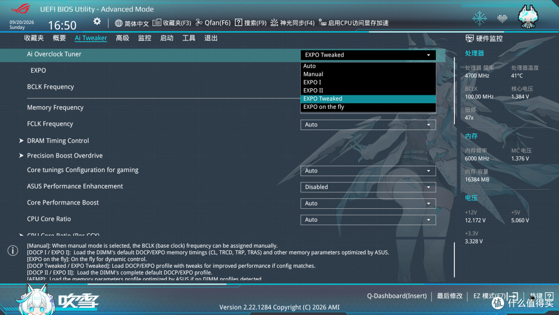Click 启用CPU访问显存加速 icon
This screenshot has height=315, width=559.
(x=322, y=23)
